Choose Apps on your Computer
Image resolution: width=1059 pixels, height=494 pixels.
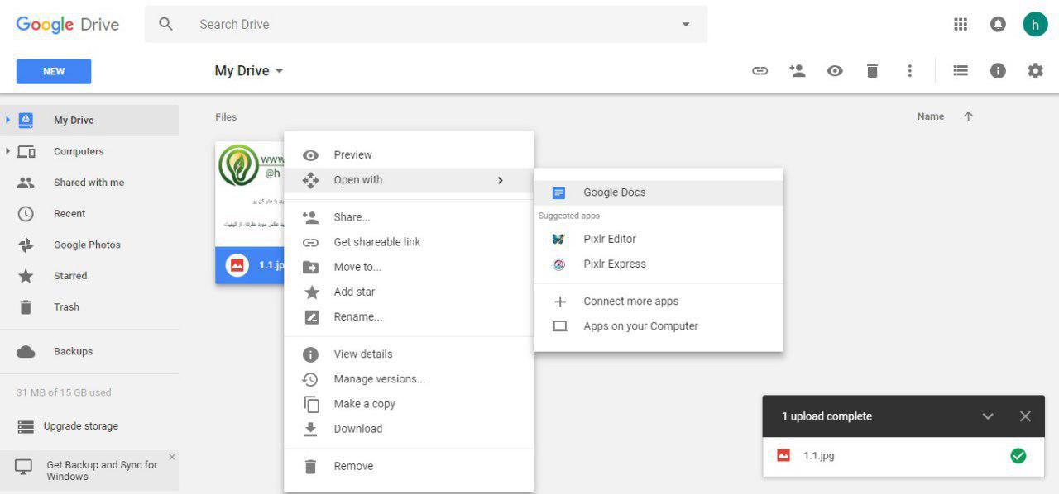659,326
